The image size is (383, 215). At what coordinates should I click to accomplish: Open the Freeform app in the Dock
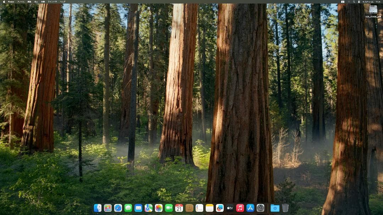point(220,208)
